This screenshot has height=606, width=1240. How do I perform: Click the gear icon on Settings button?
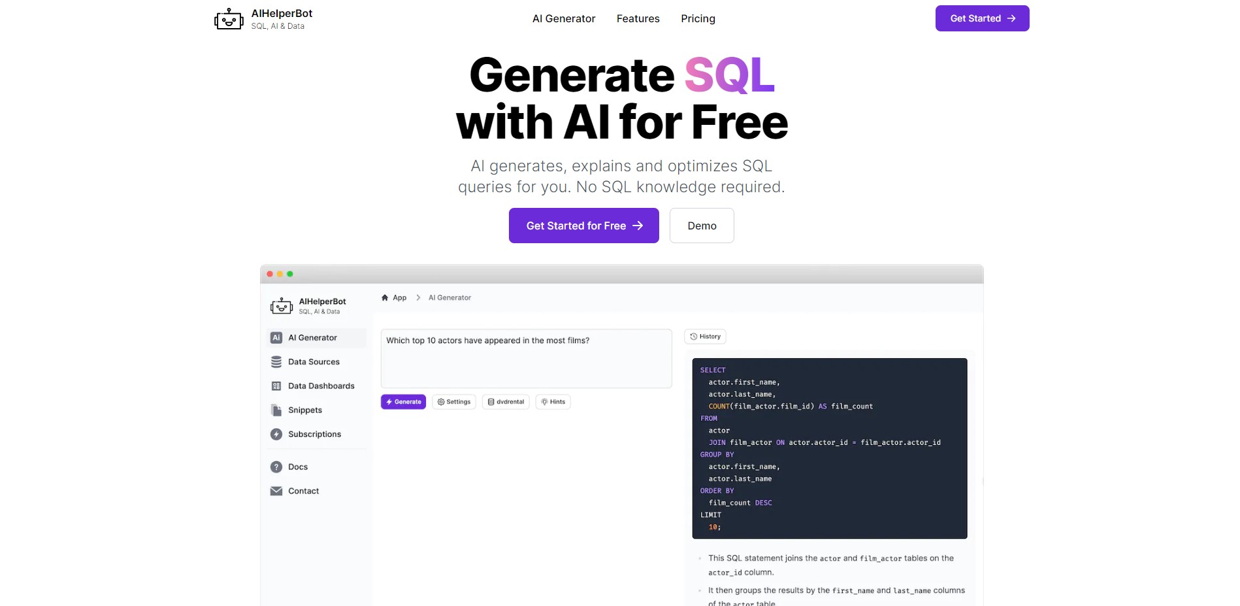click(441, 402)
